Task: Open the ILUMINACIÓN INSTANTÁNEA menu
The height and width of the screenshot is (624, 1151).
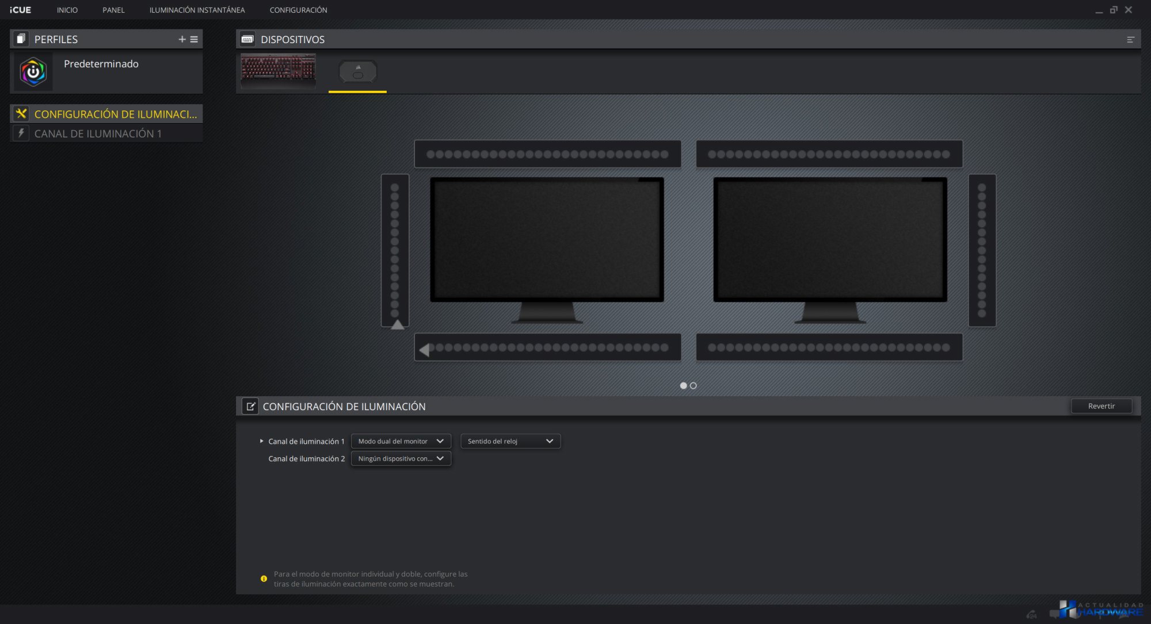Action: click(x=197, y=10)
